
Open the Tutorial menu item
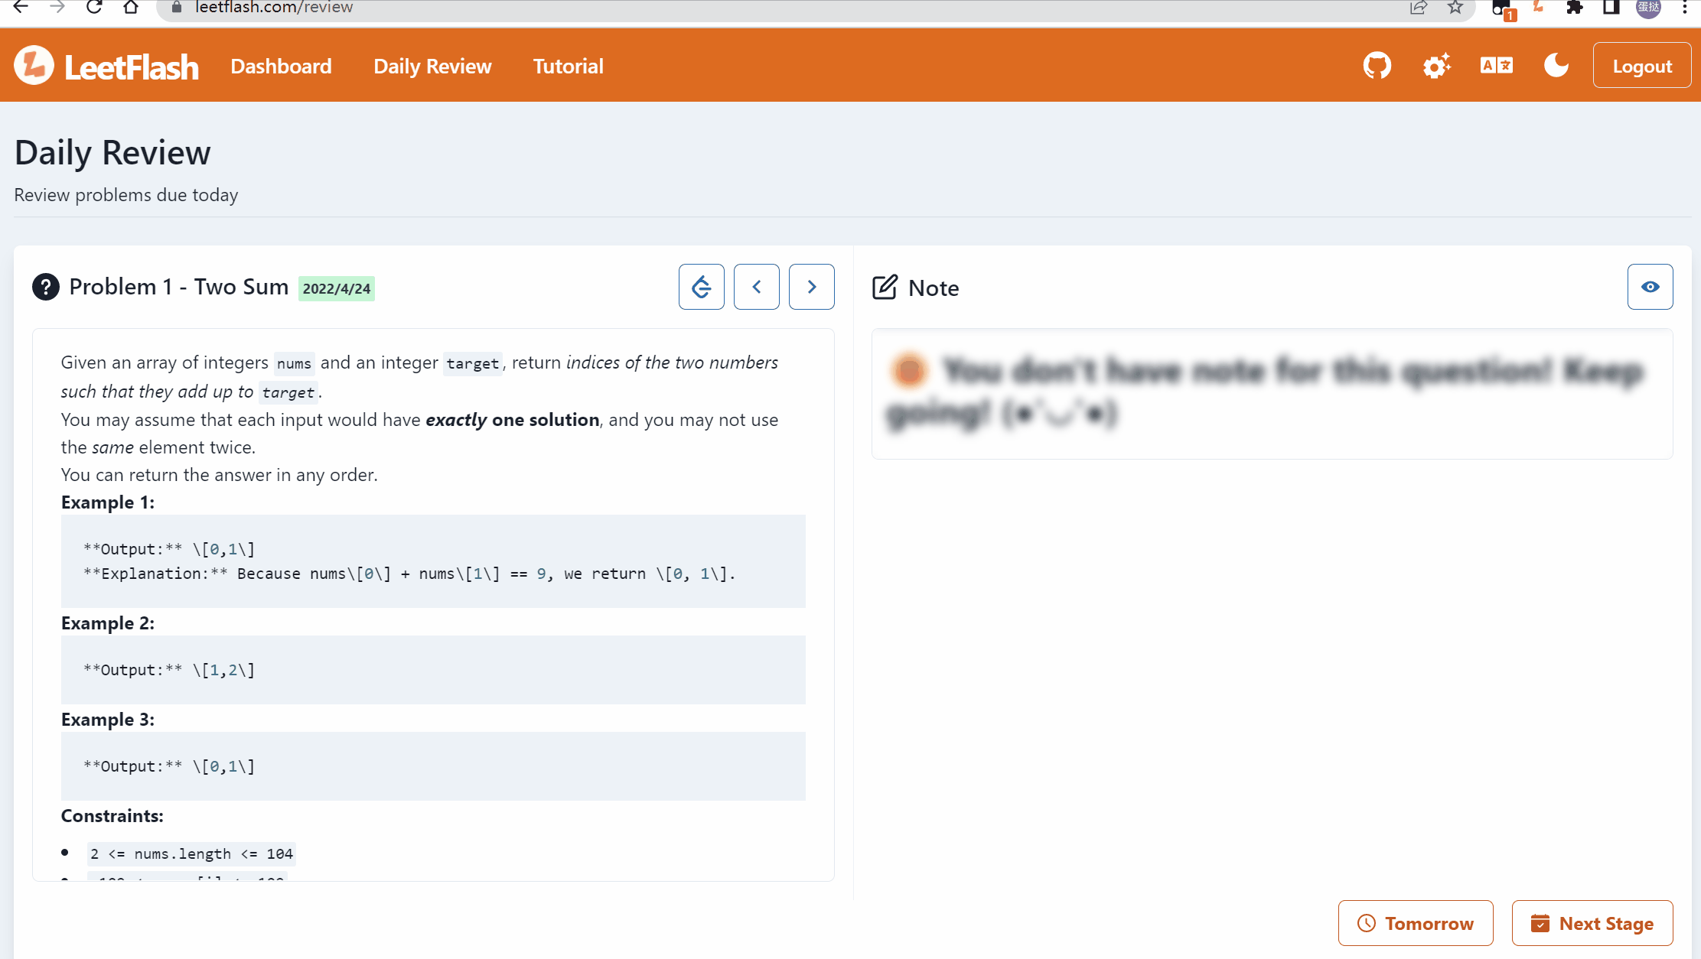tap(568, 66)
